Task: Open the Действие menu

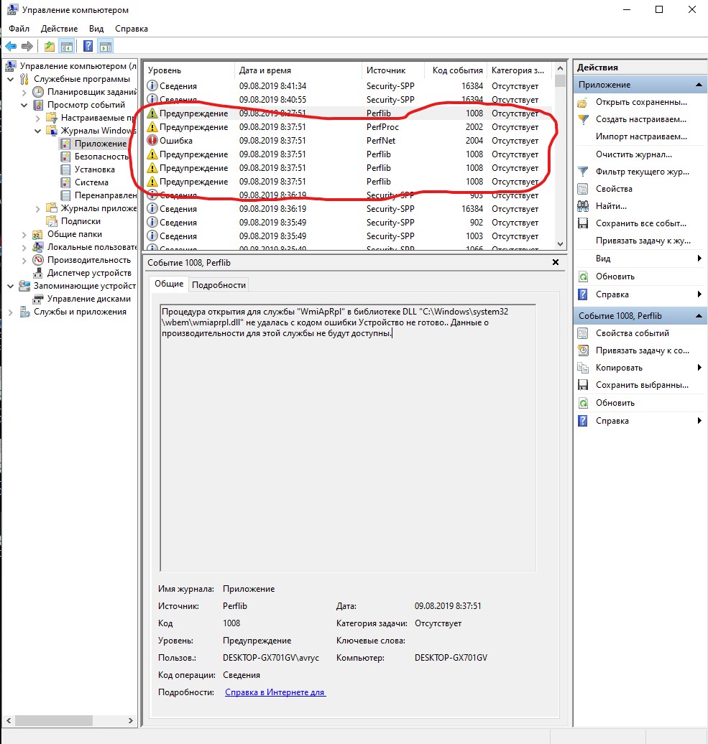Action: tap(60, 29)
